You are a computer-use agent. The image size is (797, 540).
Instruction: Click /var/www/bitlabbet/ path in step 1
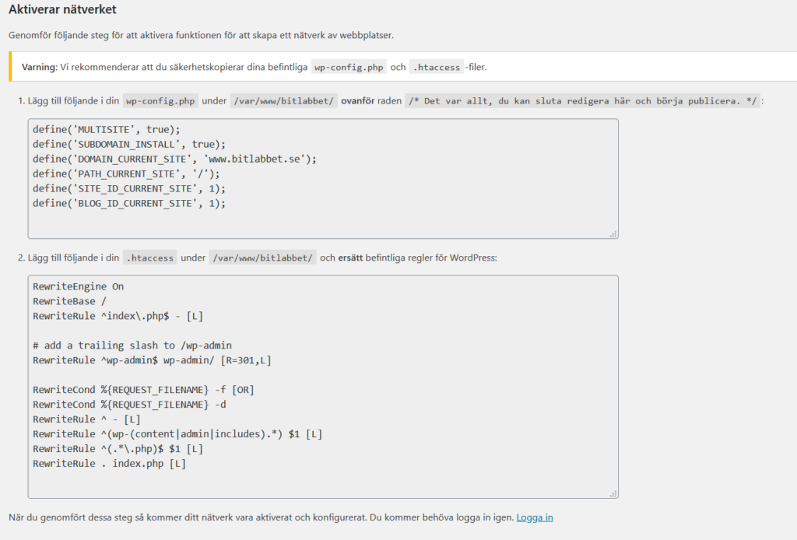[283, 100]
